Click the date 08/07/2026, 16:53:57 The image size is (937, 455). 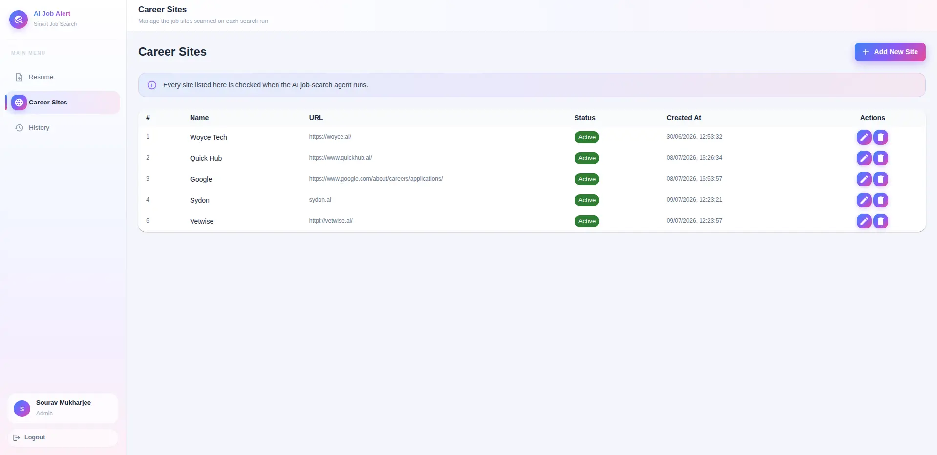point(694,179)
